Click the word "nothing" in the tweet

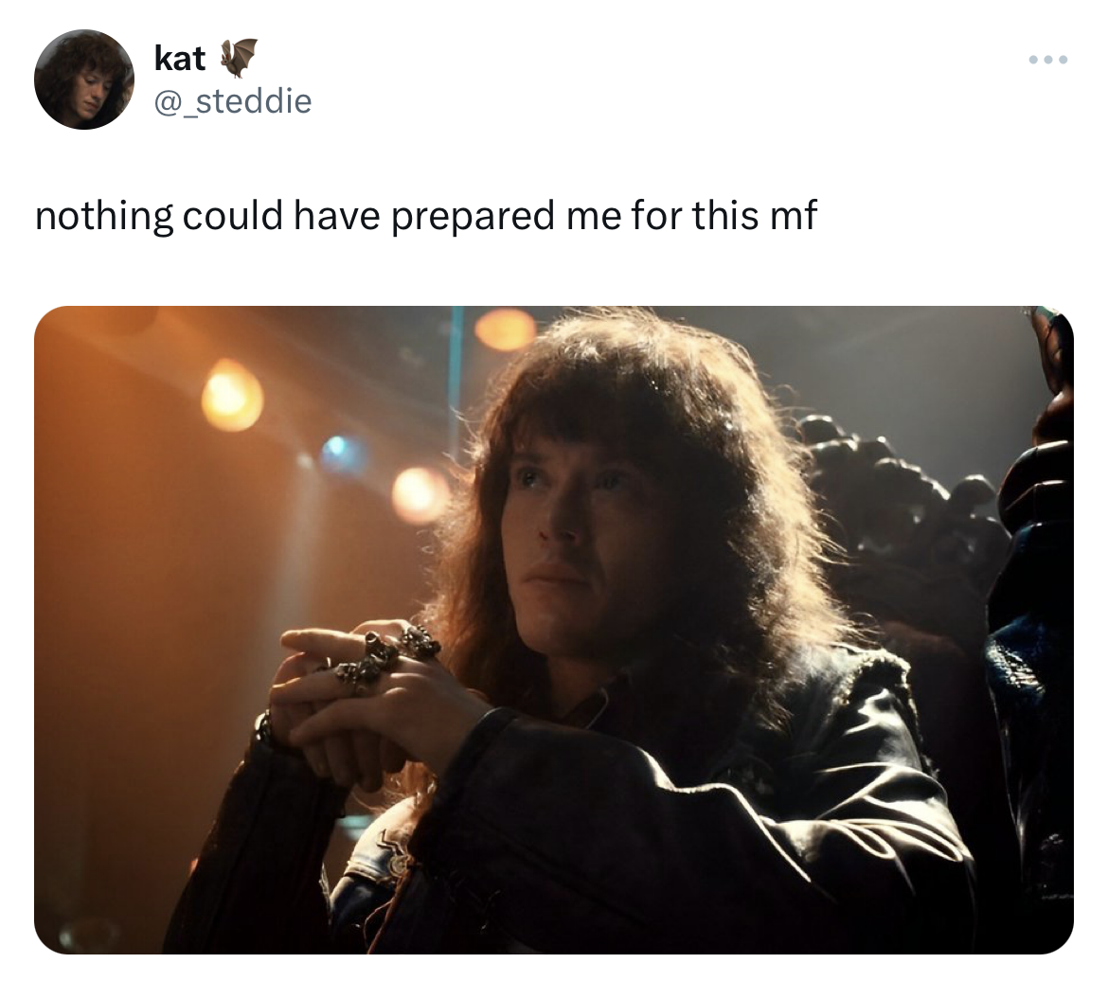103,216
